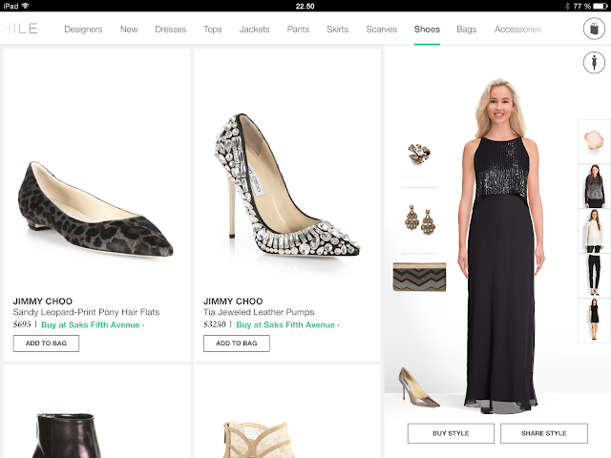This screenshot has height=458, width=611.
Task: Tap the Wi-Fi icon in status bar
Action: pyautogui.click(x=26, y=6)
